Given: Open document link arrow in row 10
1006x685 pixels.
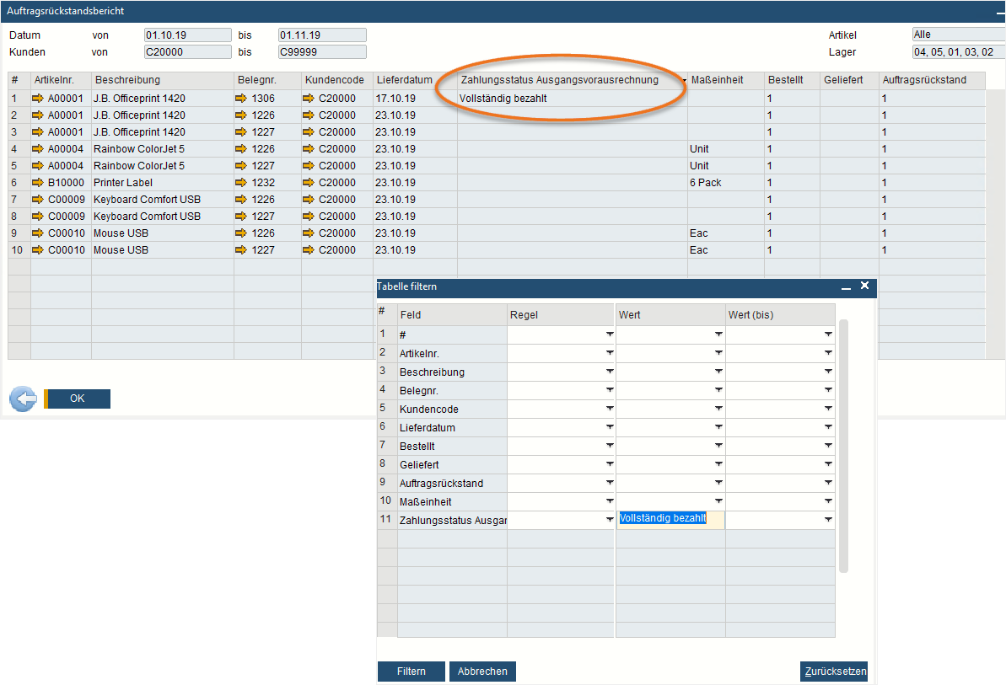Looking at the screenshot, I should click(x=241, y=250).
